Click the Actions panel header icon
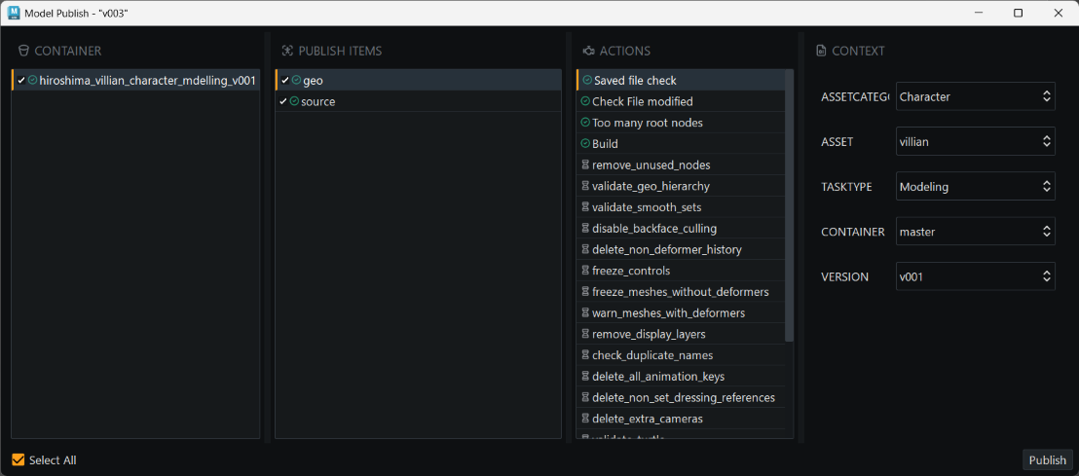The image size is (1079, 476). pyautogui.click(x=588, y=51)
